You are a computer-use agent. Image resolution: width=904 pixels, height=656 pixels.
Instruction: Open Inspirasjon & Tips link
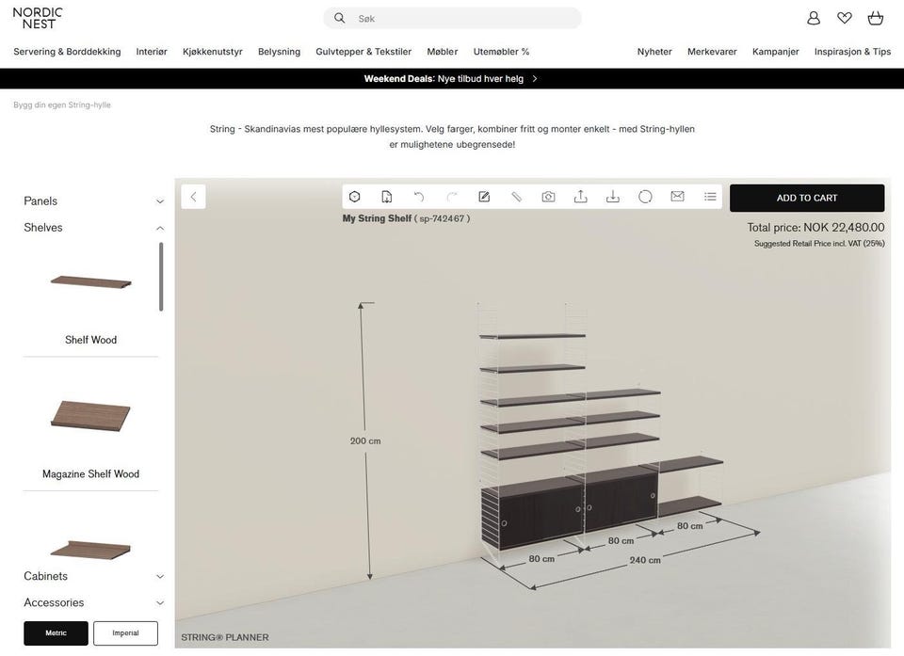(852, 52)
